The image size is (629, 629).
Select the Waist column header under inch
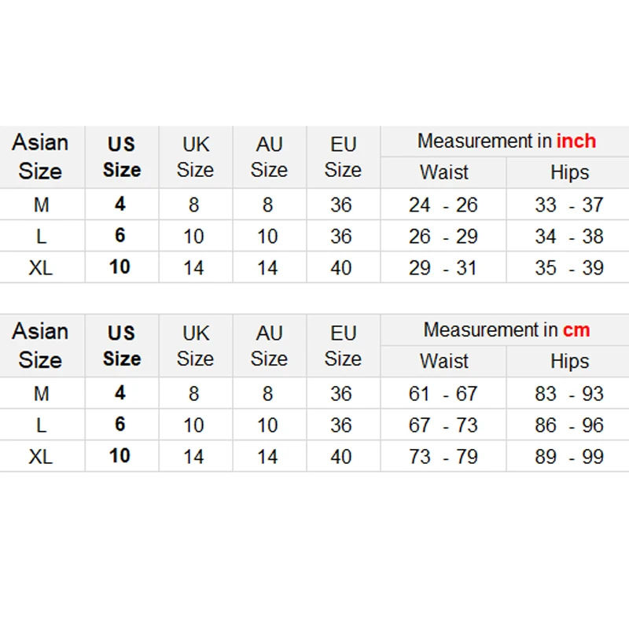[443, 172]
